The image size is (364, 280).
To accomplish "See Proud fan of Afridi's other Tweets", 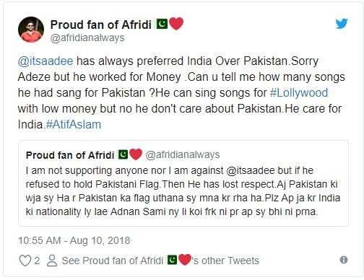I will point(160,261).
